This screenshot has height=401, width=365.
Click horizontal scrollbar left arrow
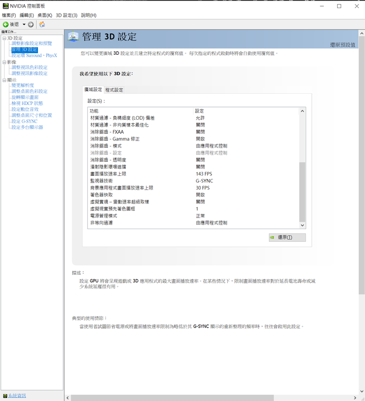67,397
